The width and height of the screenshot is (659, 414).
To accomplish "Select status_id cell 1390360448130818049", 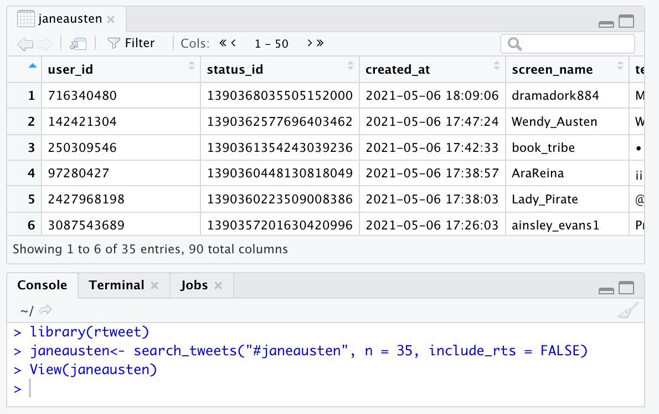I will [x=280, y=173].
